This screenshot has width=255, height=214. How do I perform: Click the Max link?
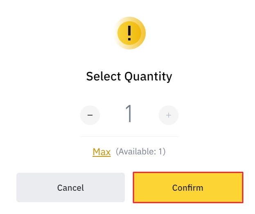(102, 152)
